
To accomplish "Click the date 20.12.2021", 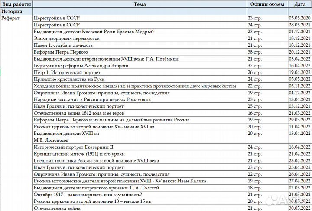I will click(300, 52).
